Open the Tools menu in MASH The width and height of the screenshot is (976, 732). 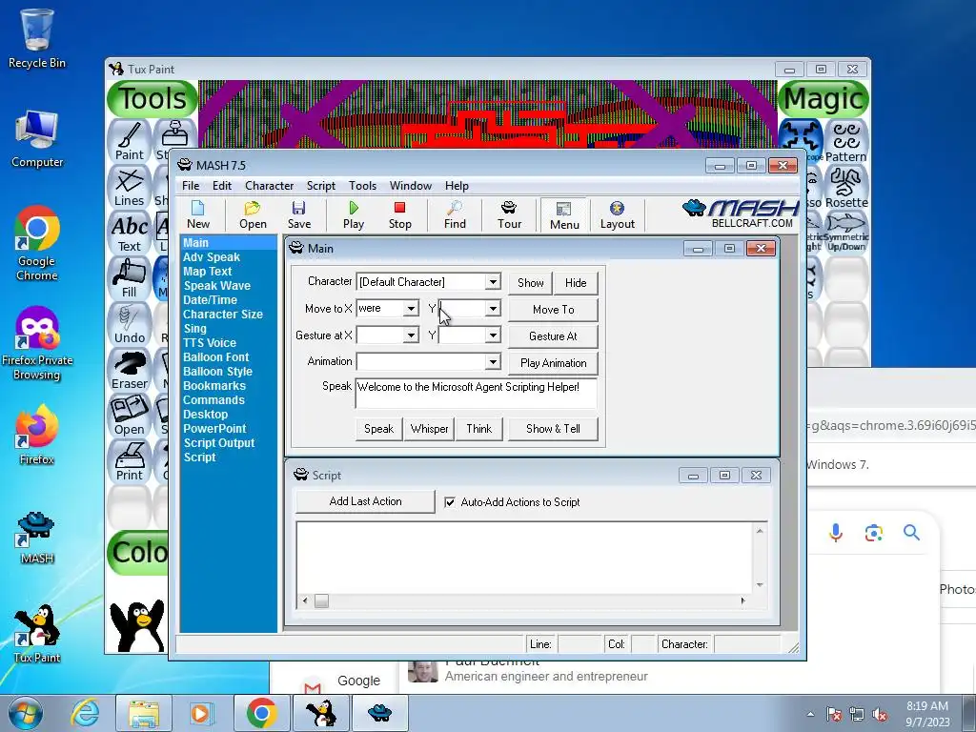tap(362, 186)
